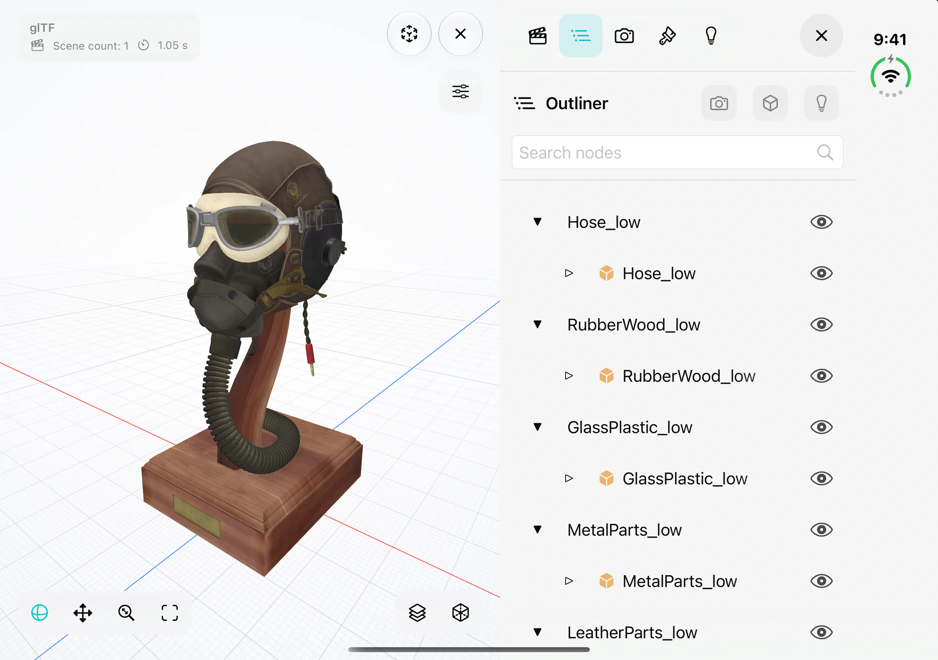This screenshot has height=660, width=938.
Task: Switch to the Cameras tab
Action: tap(624, 36)
